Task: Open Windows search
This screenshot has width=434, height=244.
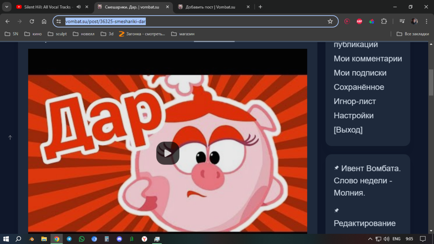Action: [x=18, y=239]
